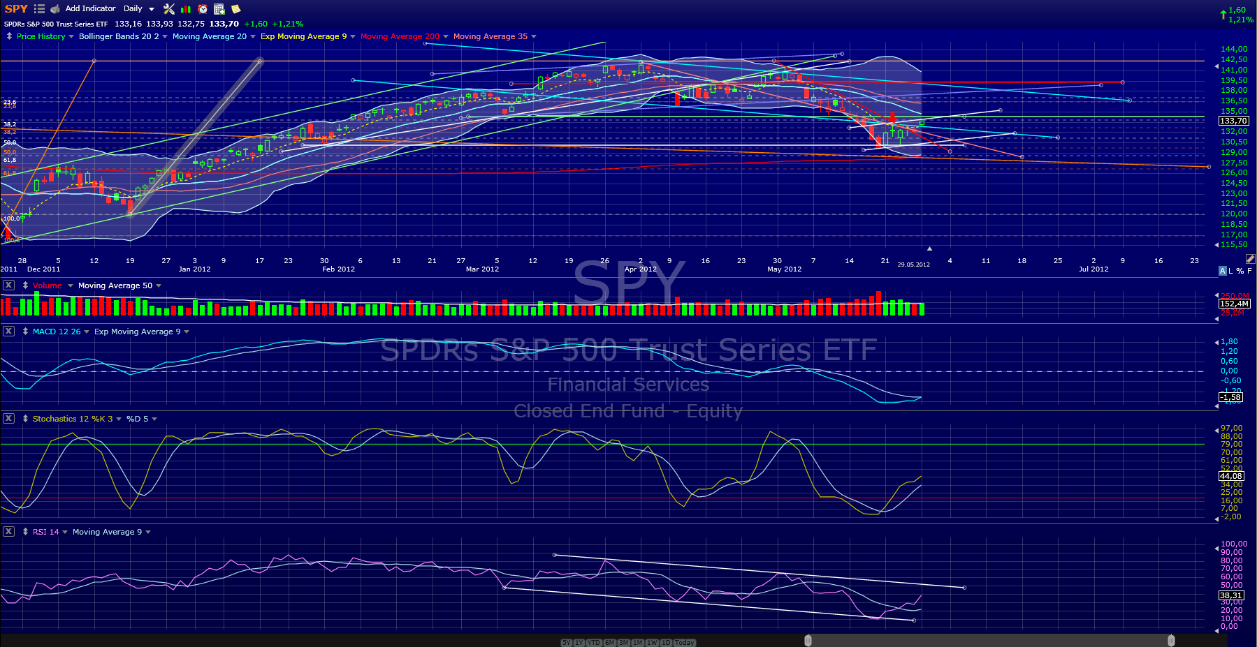Click the top scale arrow of the price axis
The image size is (1257, 647).
(1216, 68)
